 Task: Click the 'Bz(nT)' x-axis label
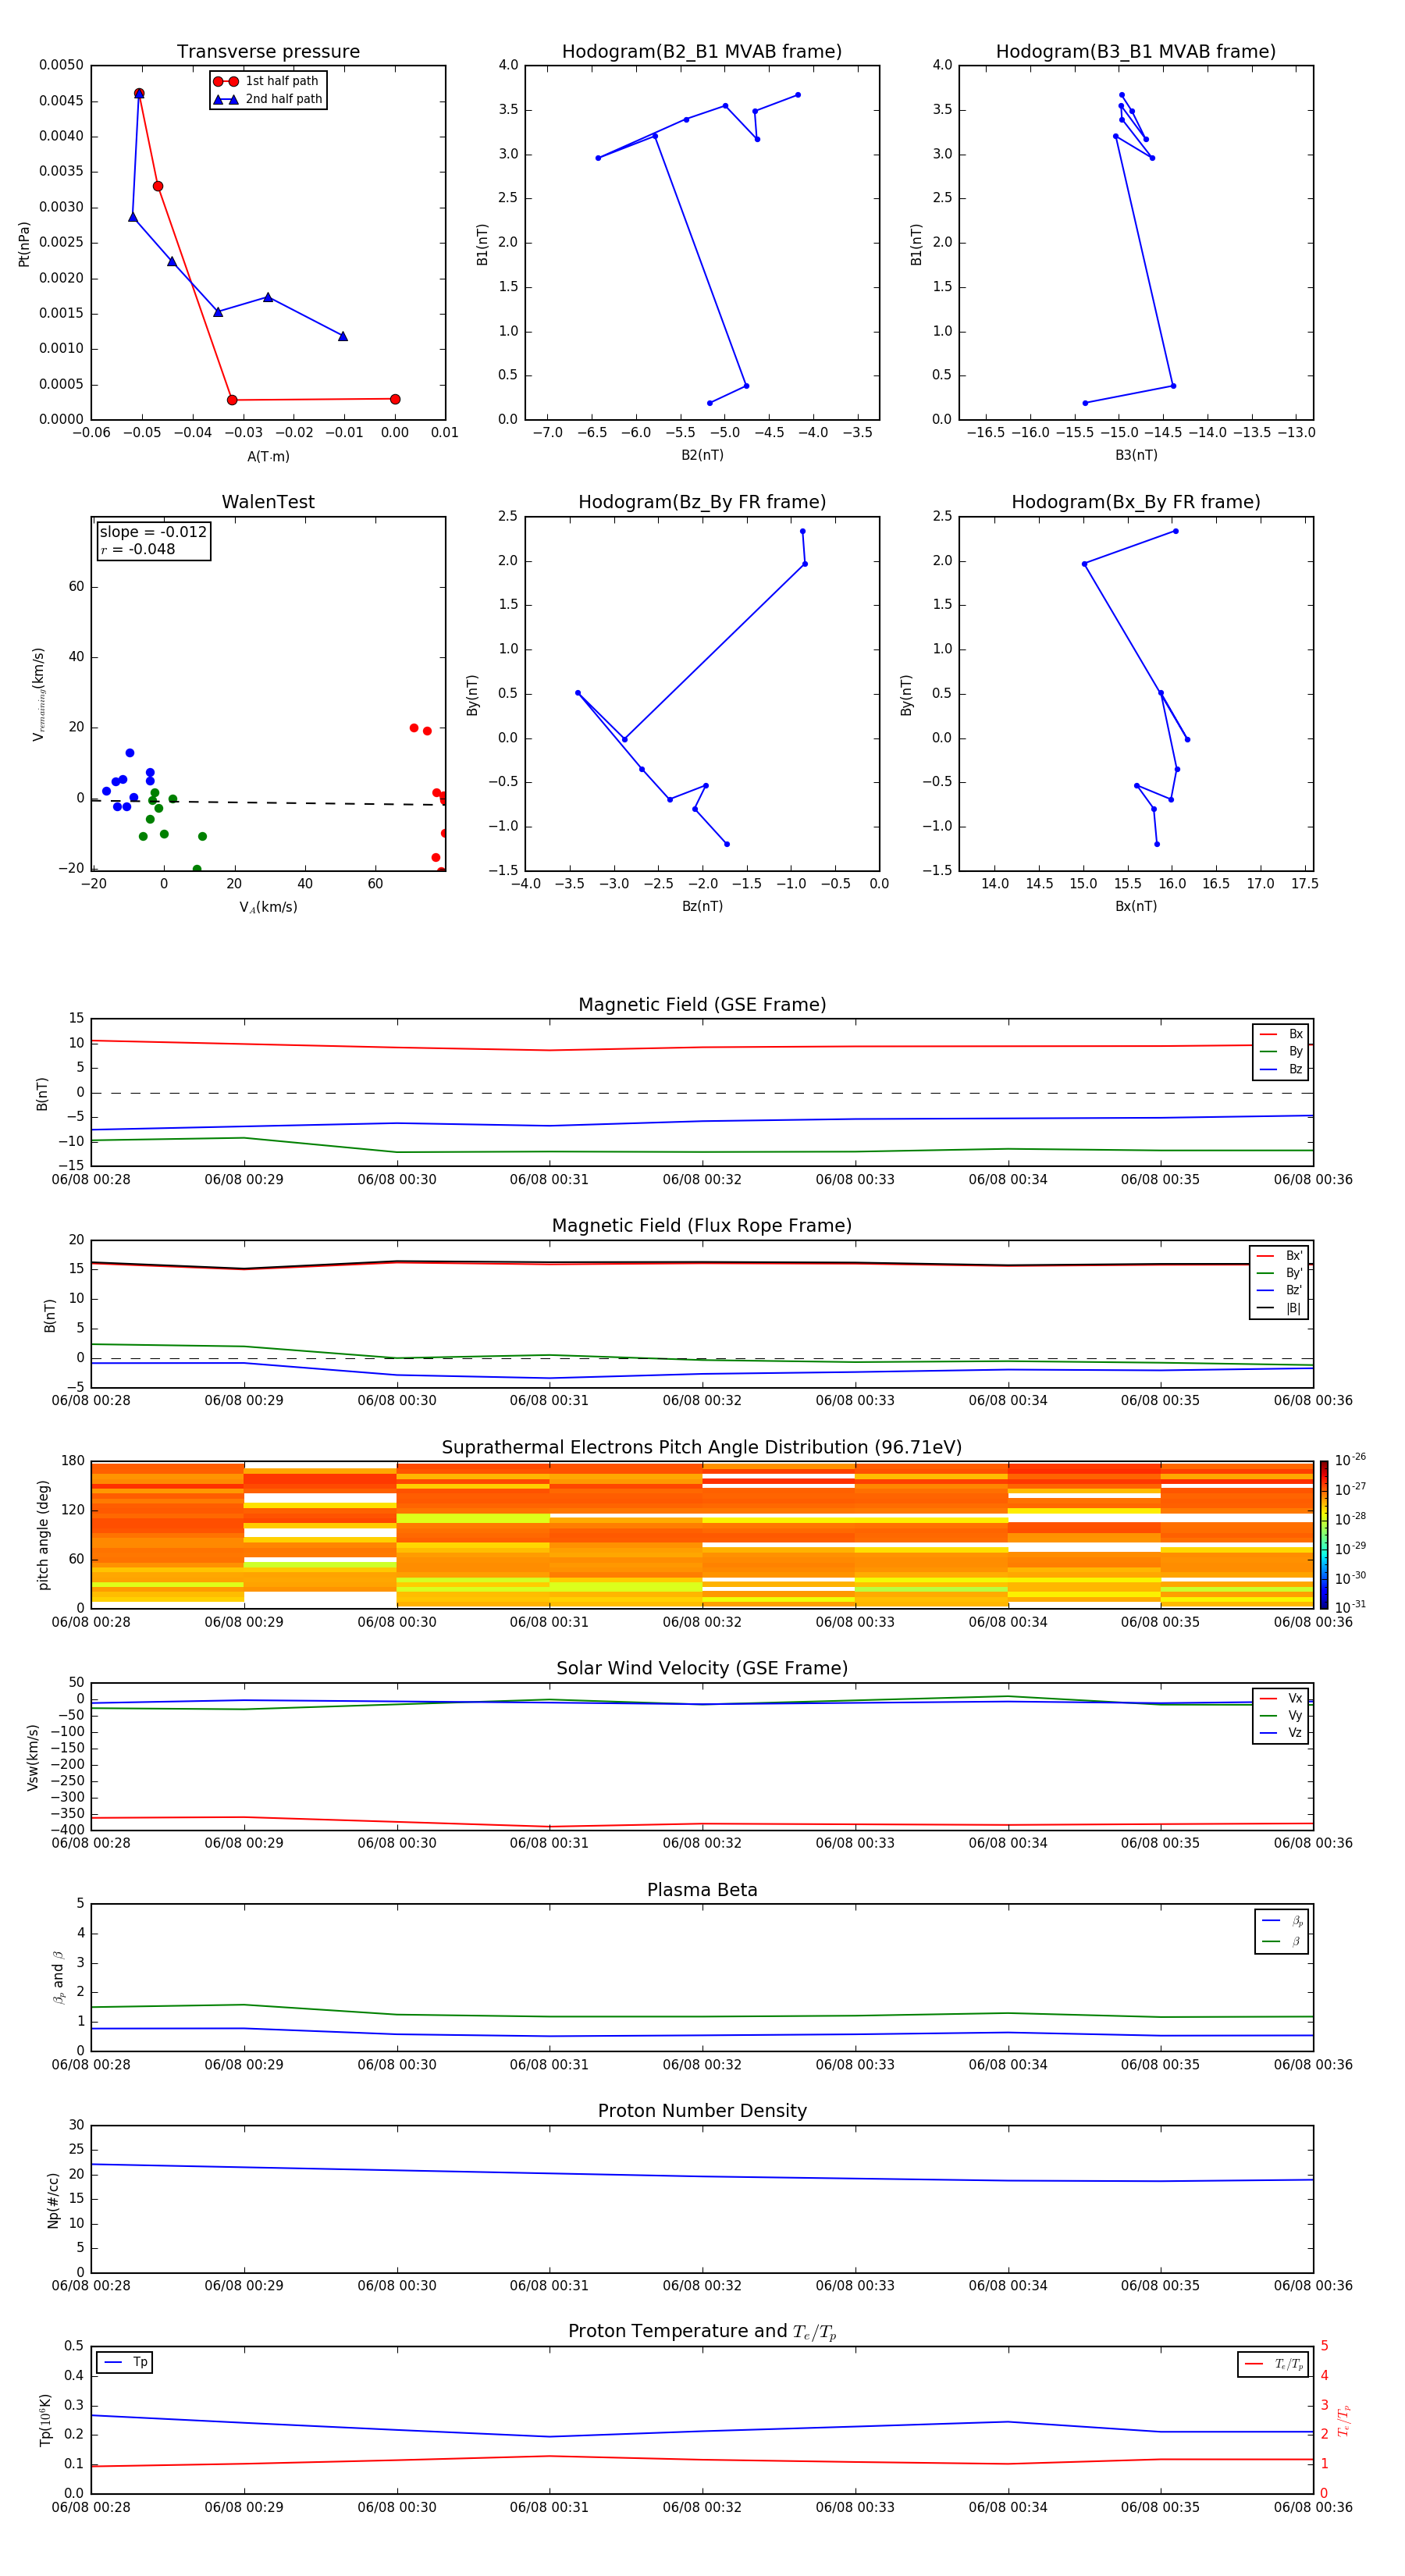(702, 906)
